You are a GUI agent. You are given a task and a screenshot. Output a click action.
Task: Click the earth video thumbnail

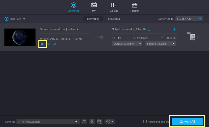click(x=20, y=37)
